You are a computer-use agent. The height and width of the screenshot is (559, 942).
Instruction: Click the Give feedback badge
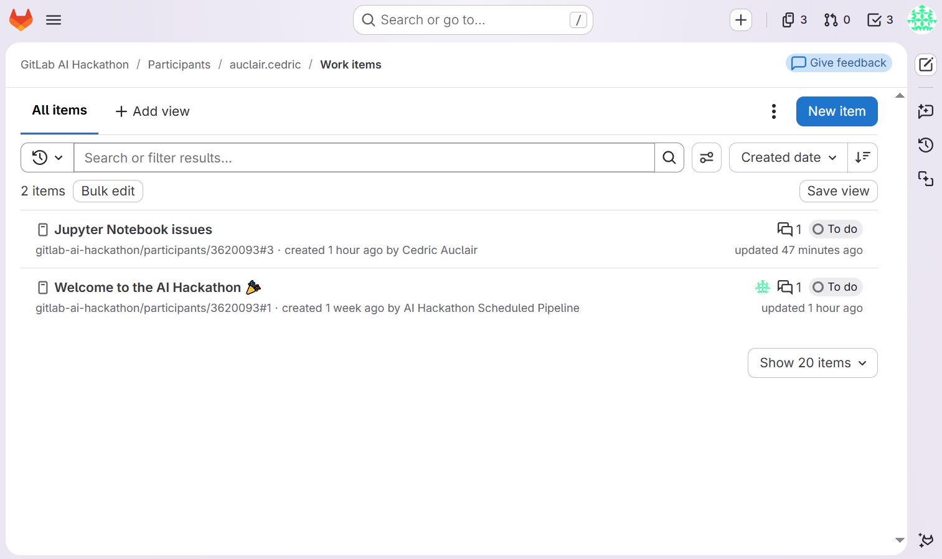(x=839, y=63)
